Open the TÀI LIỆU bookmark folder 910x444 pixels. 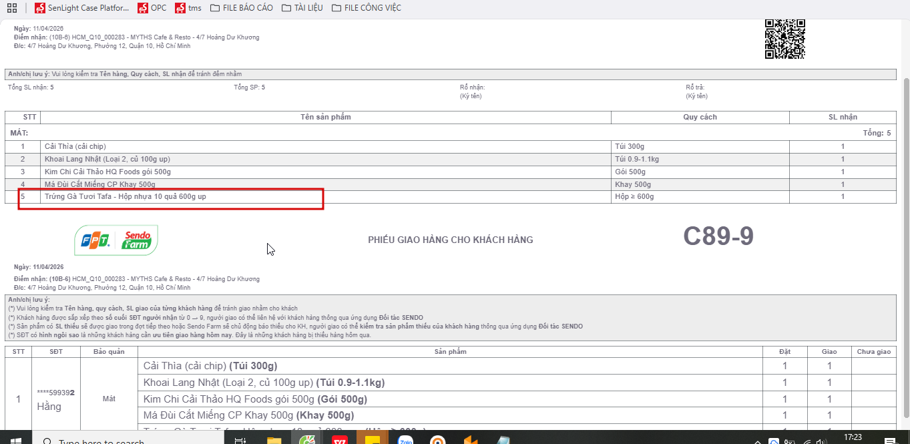(x=302, y=8)
